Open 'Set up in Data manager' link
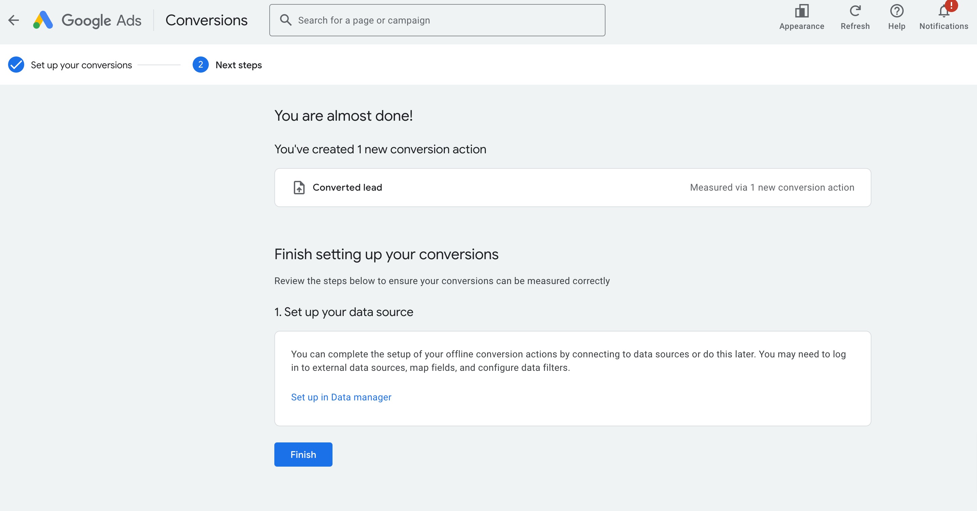 click(341, 397)
